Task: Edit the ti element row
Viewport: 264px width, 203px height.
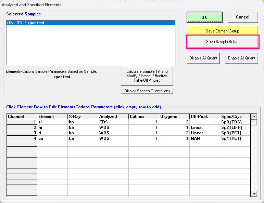Action: pyautogui.click(x=52, y=133)
